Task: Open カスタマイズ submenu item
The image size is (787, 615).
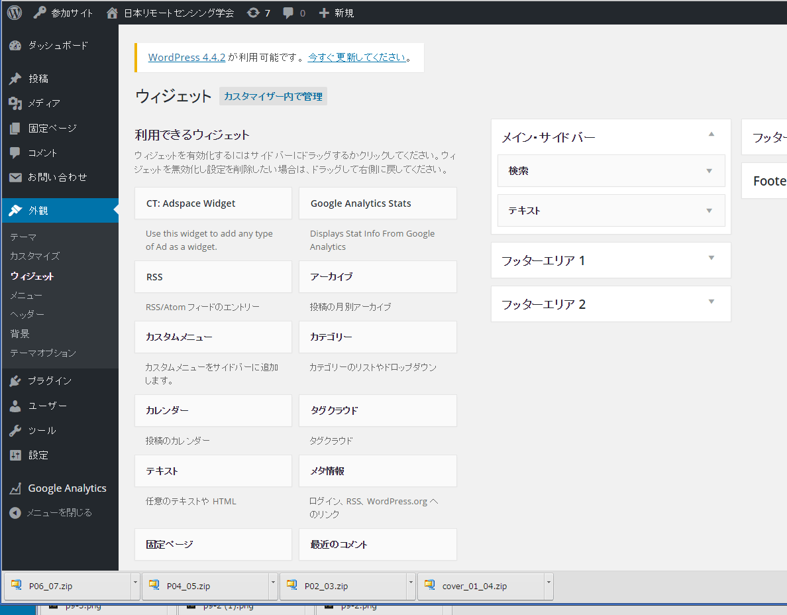Action: click(x=35, y=256)
